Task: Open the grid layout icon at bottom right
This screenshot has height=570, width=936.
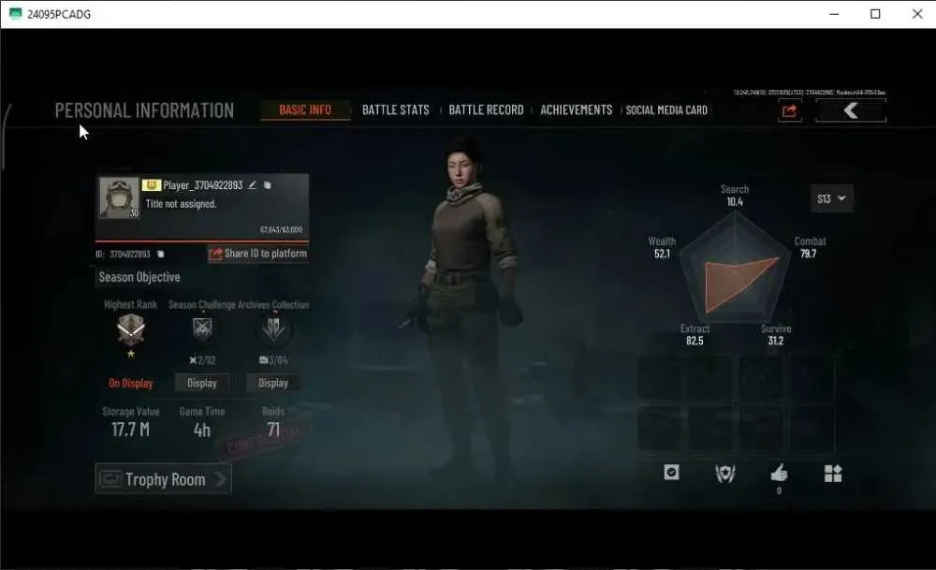Action: pyautogui.click(x=833, y=474)
